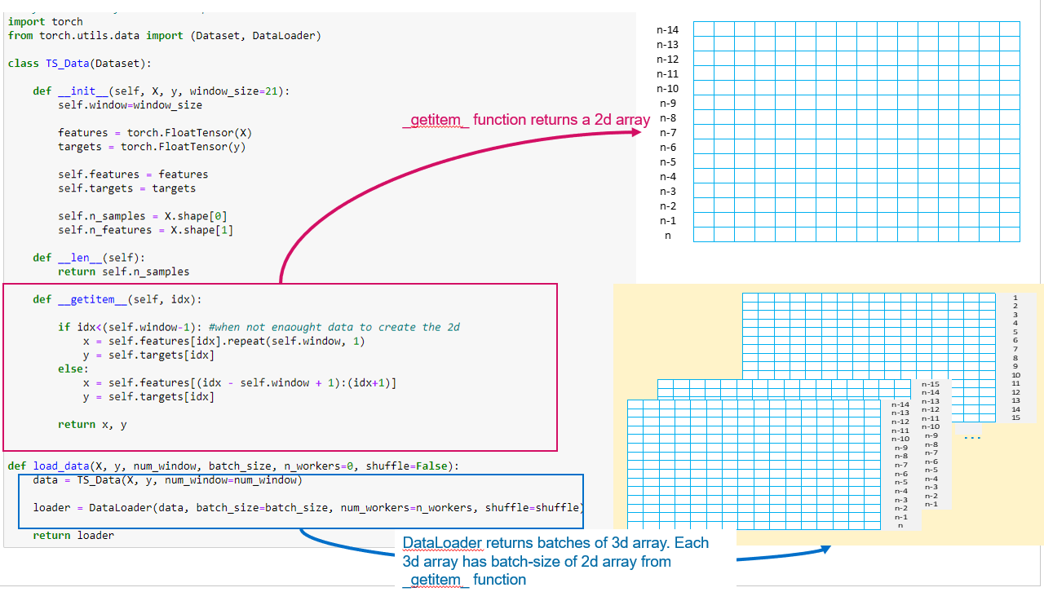Click the 'return loader' statement
The height and width of the screenshot is (592, 1044).
click(73, 535)
